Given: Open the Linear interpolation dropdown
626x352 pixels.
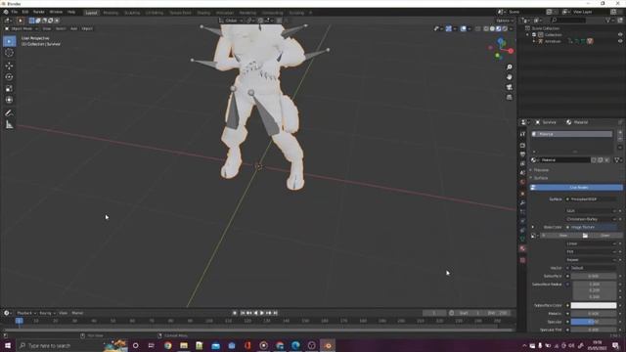Looking at the screenshot, I should [x=591, y=243].
